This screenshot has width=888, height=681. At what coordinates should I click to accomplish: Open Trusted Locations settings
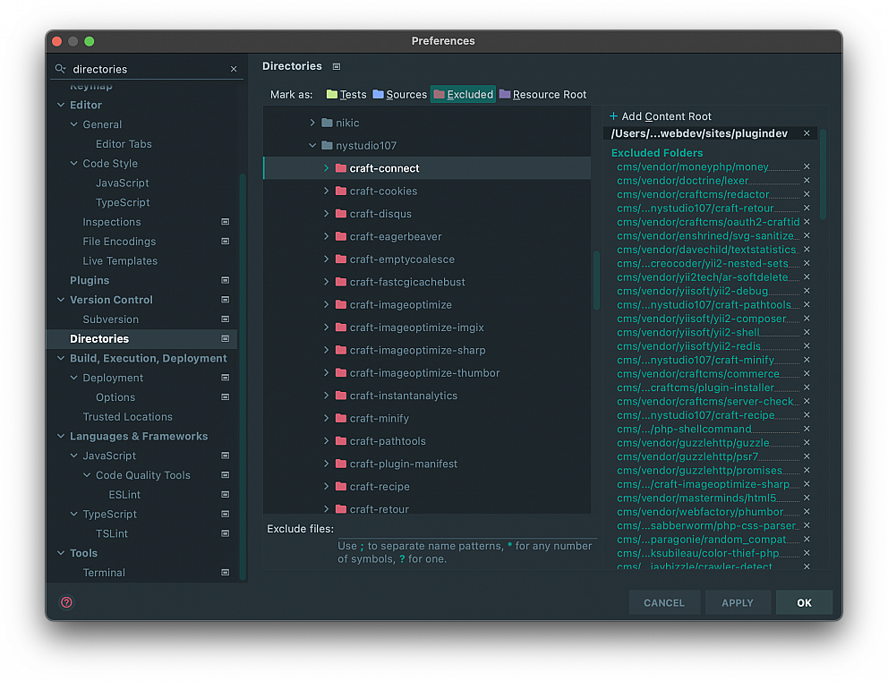[x=127, y=417]
